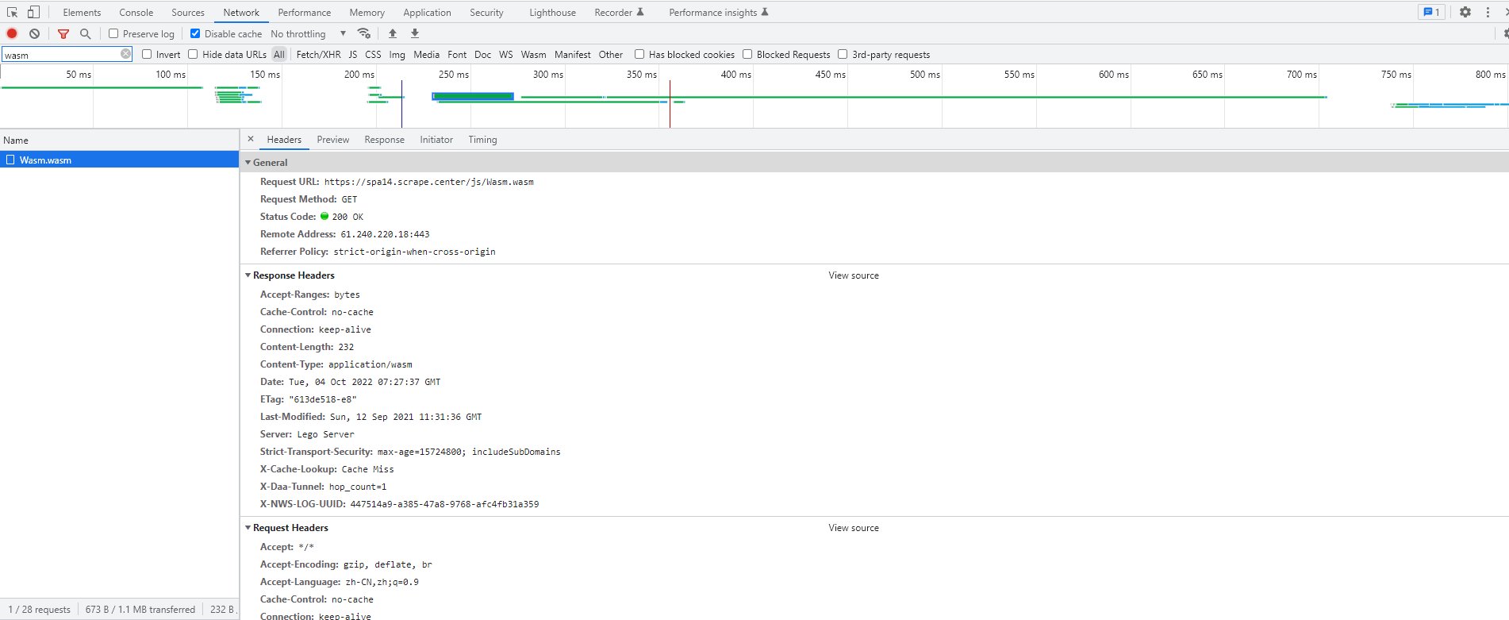The image size is (1509, 620).
Task: Check Has blocked cookies checkbox
Action: click(x=639, y=54)
